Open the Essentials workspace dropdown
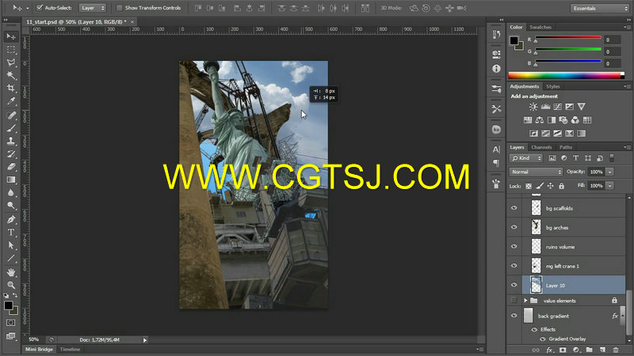634x356 pixels. tap(599, 8)
